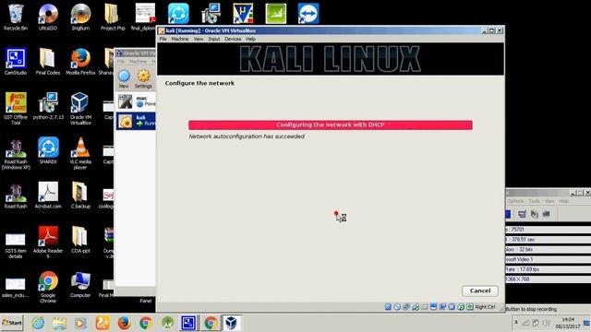Image resolution: width=591 pixels, height=332 pixels.
Task: Open Windows Explorer from the taskbar
Action: (59, 323)
